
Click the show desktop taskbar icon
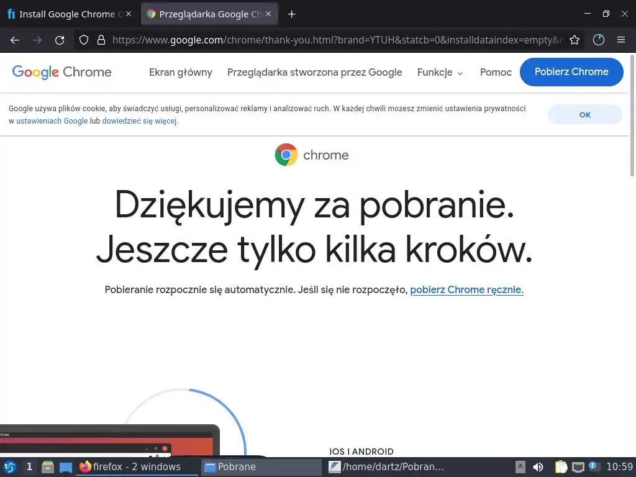tap(66, 467)
